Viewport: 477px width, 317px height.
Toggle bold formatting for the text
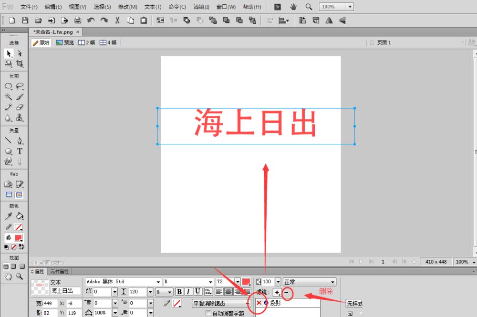pyautogui.click(x=180, y=291)
